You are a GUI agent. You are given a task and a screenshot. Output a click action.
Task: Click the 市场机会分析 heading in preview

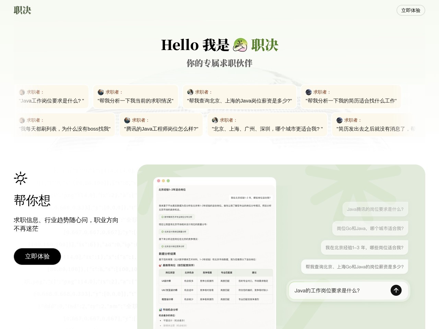(x=168, y=310)
